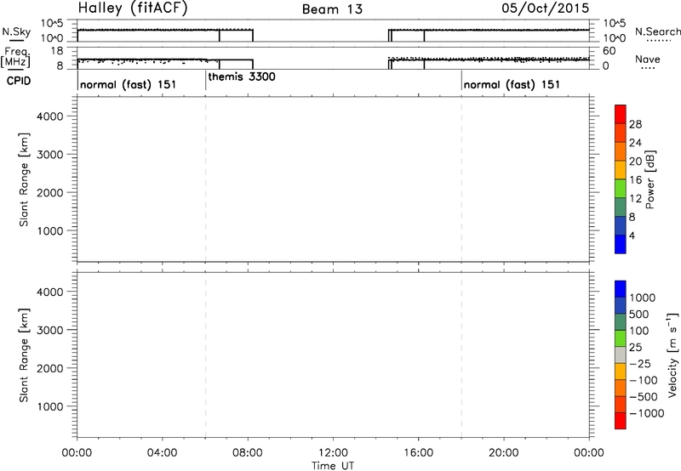The width and height of the screenshot is (681, 471).
Task: Click the yellow Velocity segment between -25 and -100
Action: (x=621, y=372)
